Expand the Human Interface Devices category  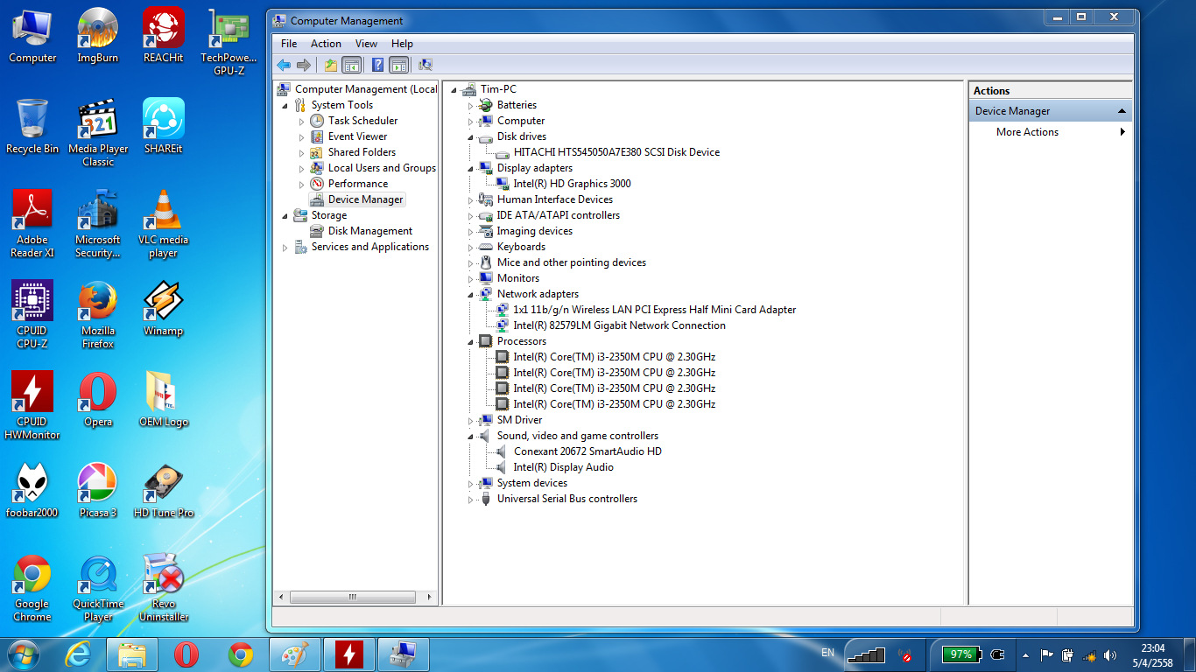coord(470,199)
